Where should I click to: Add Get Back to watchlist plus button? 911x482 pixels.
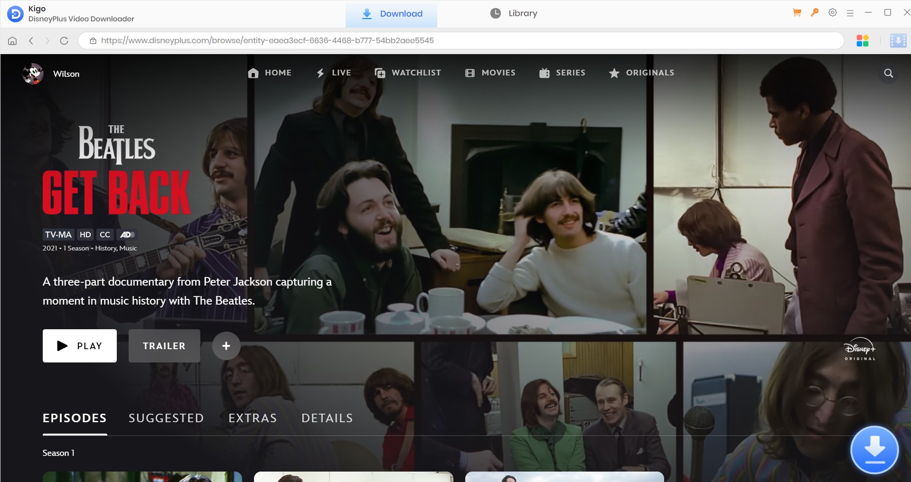pyautogui.click(x=226, y=346)
